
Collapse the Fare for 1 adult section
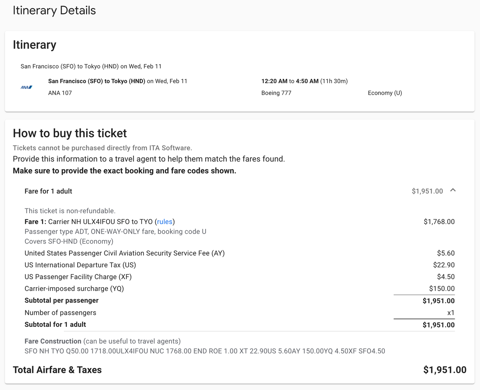(x=453, y=191)
